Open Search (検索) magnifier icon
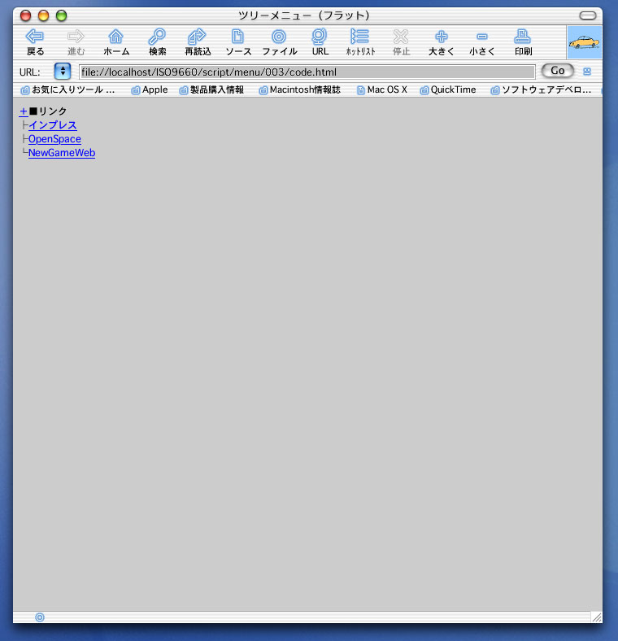 point(157,37)
